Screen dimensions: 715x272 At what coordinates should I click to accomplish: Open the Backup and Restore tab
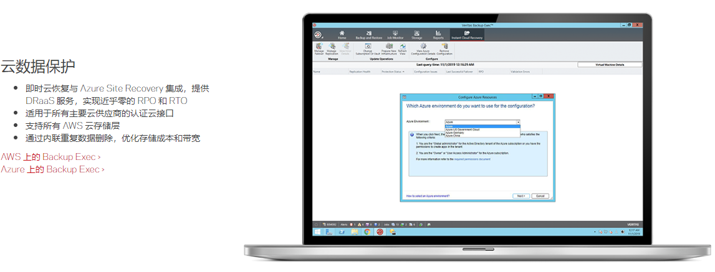click(368, 35)
